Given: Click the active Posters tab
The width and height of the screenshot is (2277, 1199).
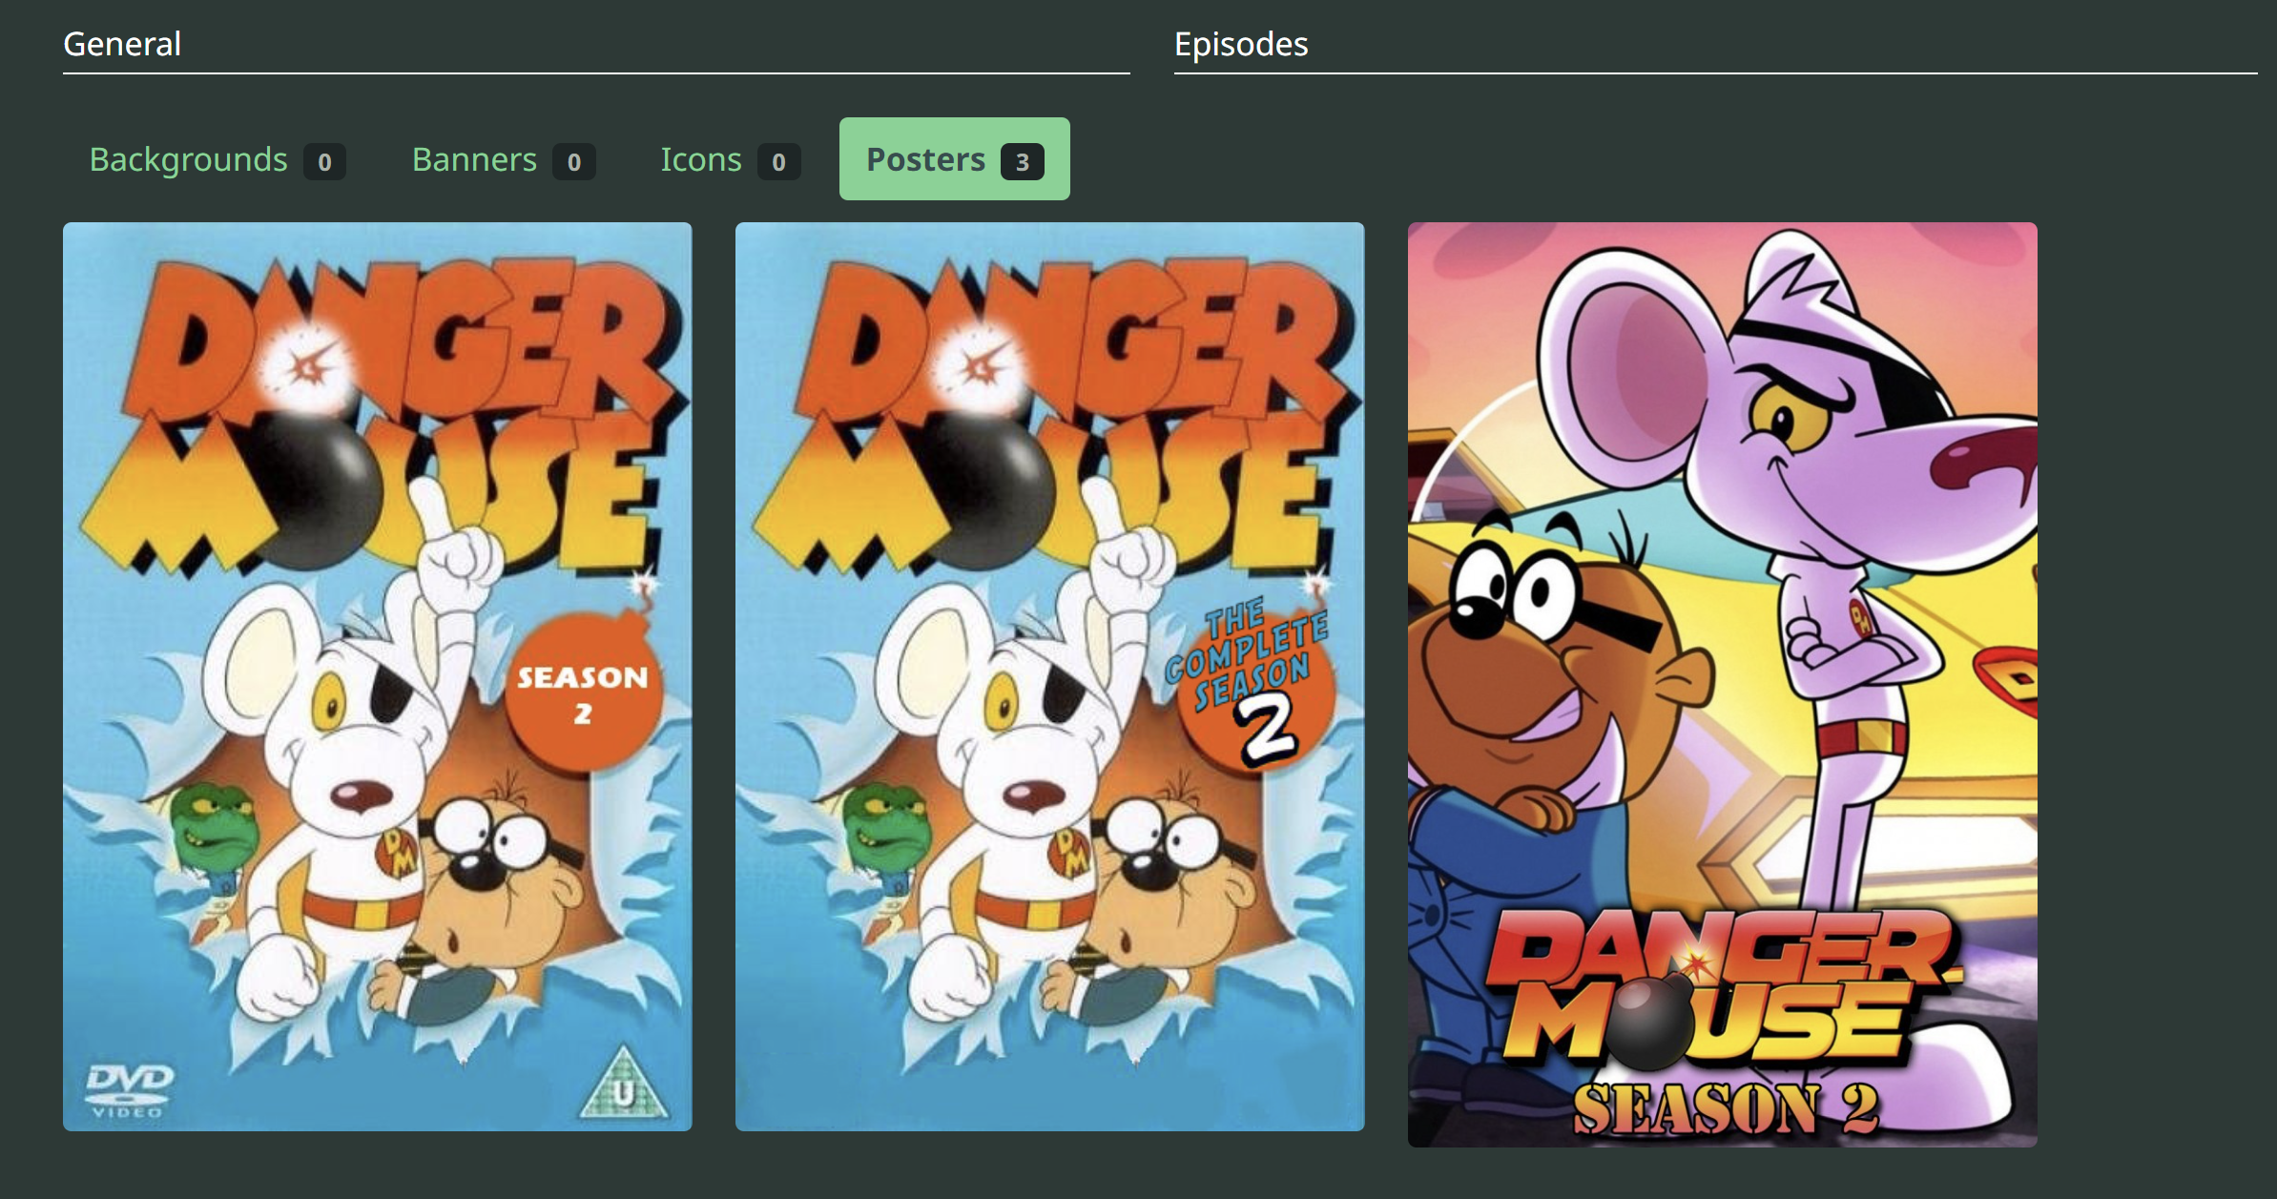Looking at the screenshot, I should (925, 159).
